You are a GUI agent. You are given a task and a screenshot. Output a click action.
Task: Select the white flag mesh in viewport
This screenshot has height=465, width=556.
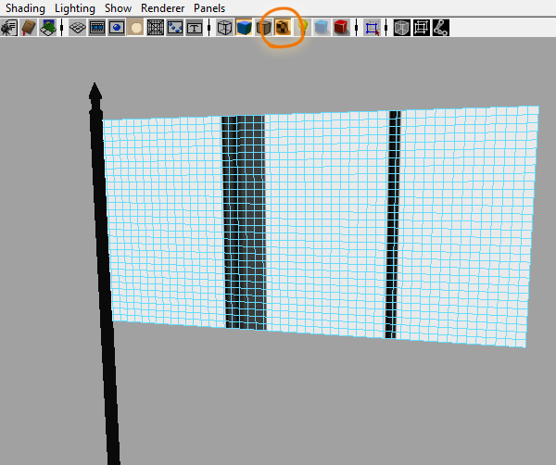[319, 227]
